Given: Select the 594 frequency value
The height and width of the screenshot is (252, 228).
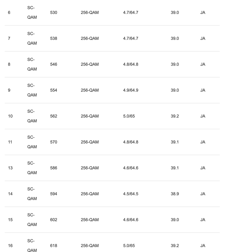Looking at the screenshot, I should pos(54,194).
